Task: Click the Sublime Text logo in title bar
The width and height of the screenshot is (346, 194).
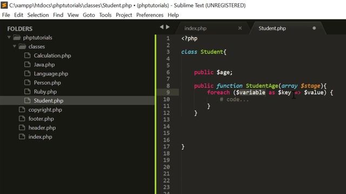Action: (4, 5)
